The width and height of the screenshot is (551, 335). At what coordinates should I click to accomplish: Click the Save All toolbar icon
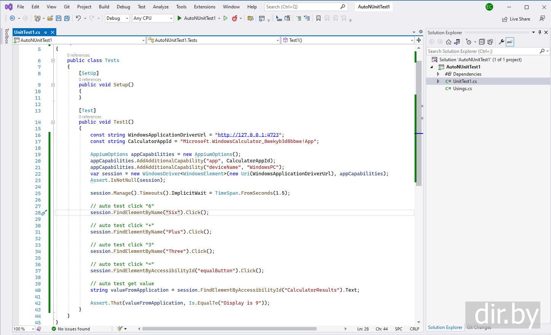67,18
